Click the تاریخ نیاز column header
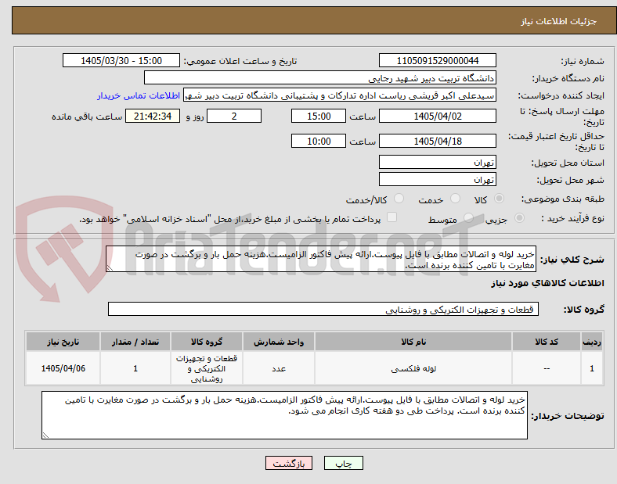Viewport: 617px width, 484px height. [63, 342]
